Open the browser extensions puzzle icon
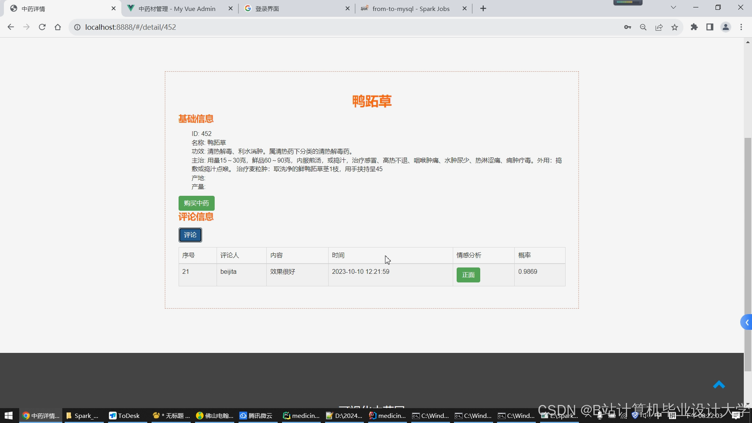Image resolution: width=752 pixels, height=423 pixels. (694, 27)
